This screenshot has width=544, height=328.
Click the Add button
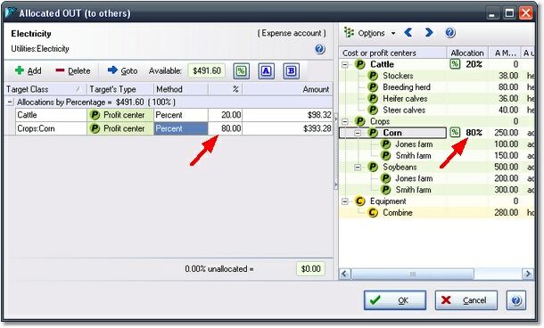point(29,70)
